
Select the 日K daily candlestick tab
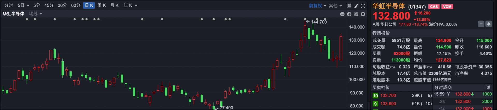[89, 5]
